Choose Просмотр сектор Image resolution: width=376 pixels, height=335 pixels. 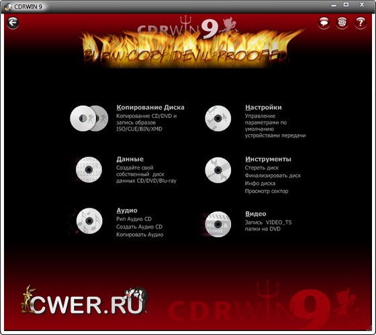point(267,191)
